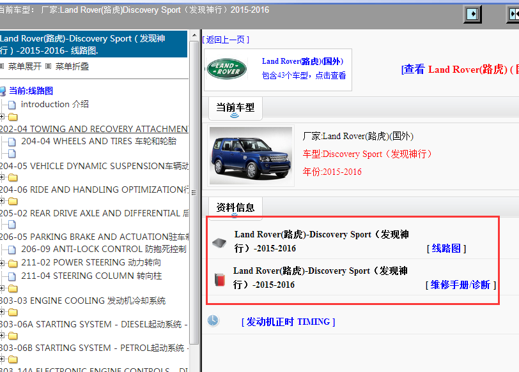Screen dimensions: 519x372
Task: Open 204-06 RIDE AND HANDLING OPTIMIZATION item
Action: (x=94, y=190)
